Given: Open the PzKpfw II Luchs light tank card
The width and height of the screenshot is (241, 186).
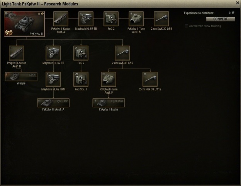Looking at the screenshot, I should tap(109, 103).
